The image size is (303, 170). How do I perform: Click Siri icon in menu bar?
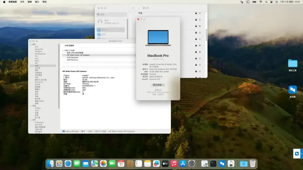277,2
